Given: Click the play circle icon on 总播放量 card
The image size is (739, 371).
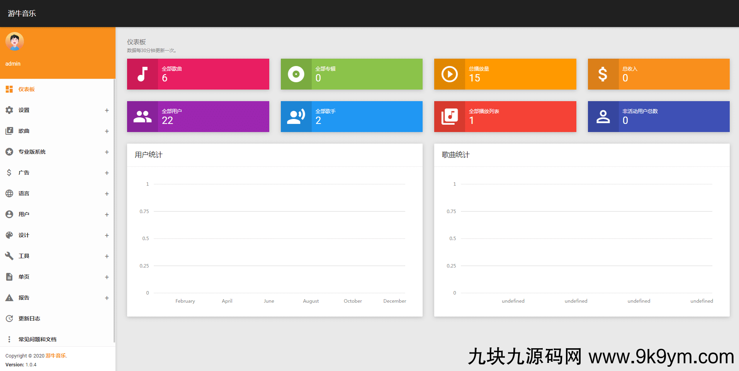Looking at the screenshot, I should click(x=449, y=74).
